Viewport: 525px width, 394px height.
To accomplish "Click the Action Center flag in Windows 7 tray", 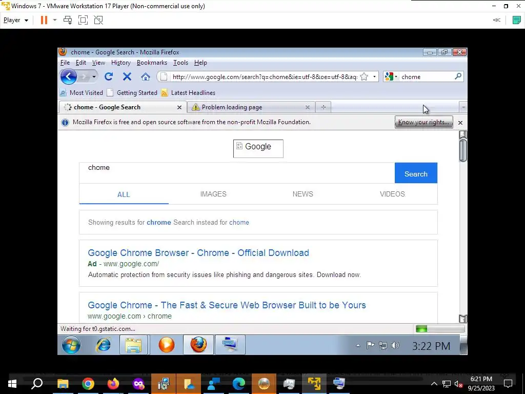I will coord(370,345).
